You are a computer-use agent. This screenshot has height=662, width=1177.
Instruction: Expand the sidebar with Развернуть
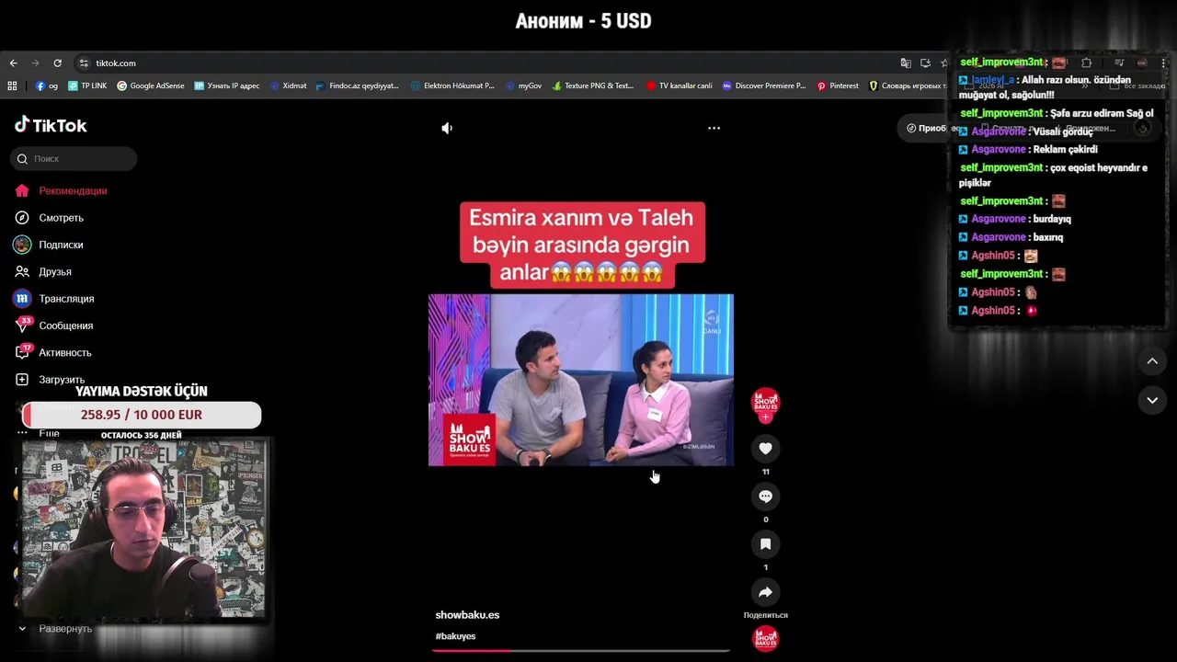click(55, 629)
